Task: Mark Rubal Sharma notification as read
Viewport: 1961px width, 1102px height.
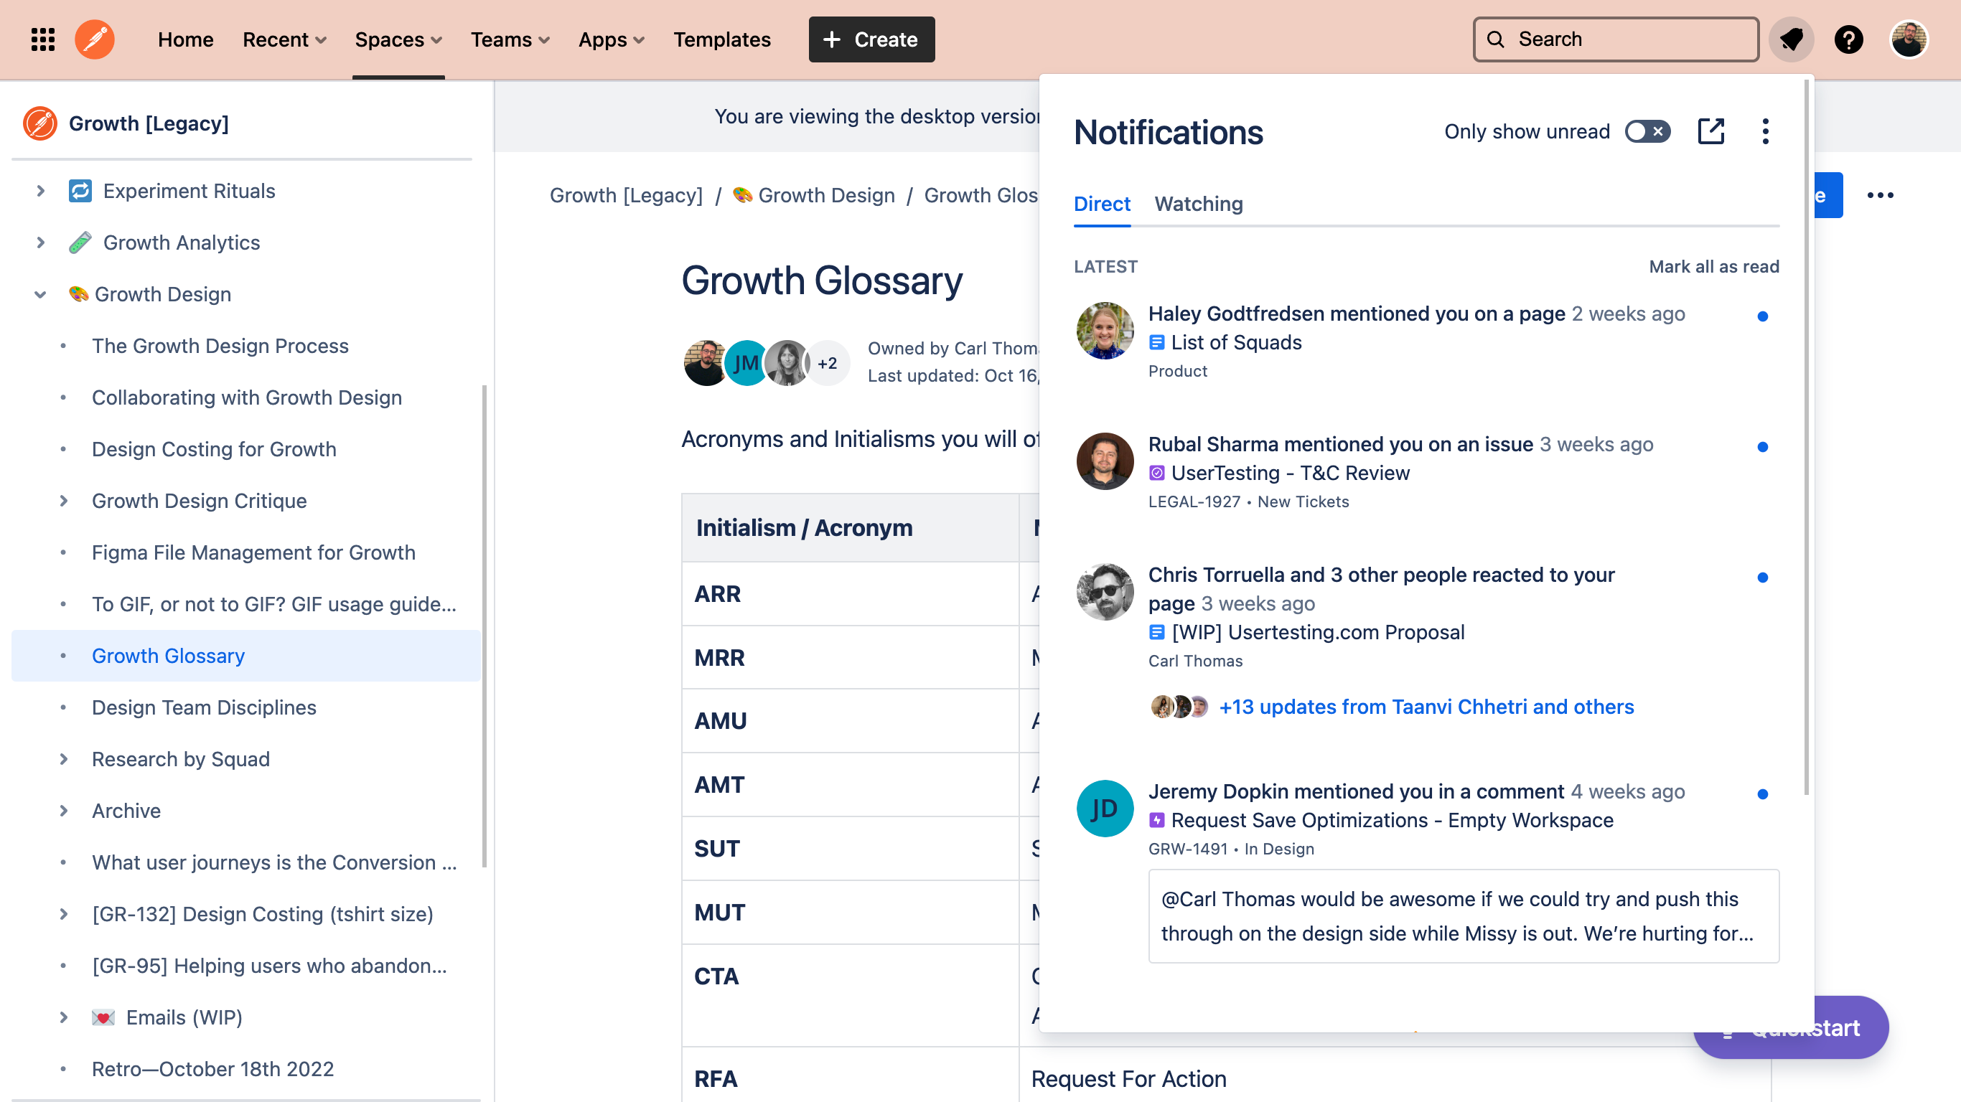Action: point(1761,447)
